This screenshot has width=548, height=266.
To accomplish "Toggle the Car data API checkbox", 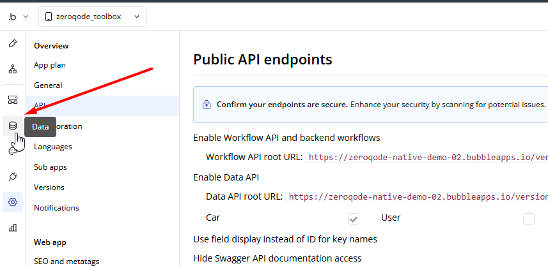I will [354, 219].
